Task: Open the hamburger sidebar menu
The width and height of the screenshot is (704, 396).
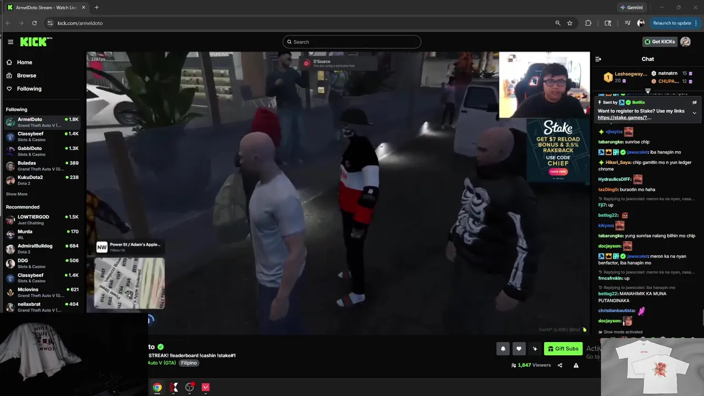Action: coord(10,42)
